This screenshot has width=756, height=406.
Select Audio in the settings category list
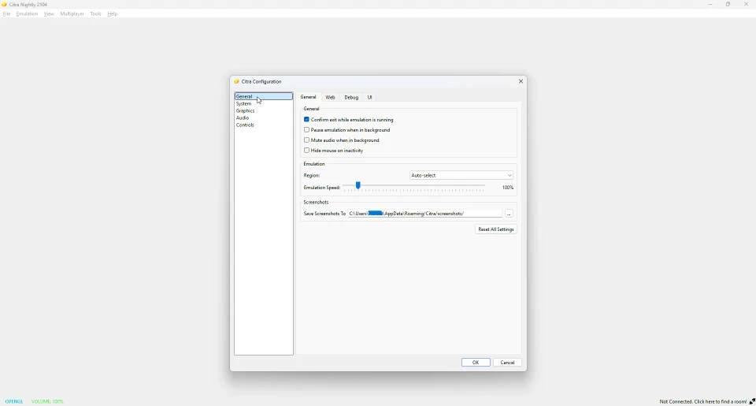pos(263,117)
